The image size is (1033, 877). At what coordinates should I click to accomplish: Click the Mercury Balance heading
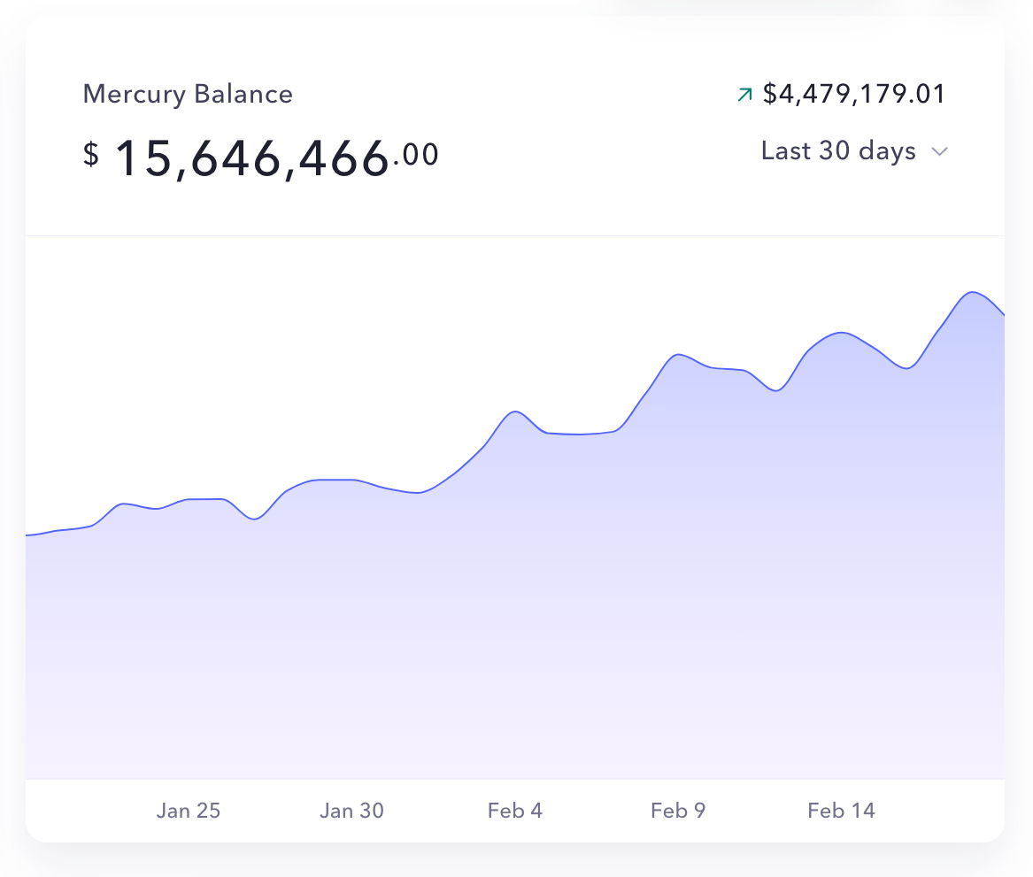[x=188, y=94]
